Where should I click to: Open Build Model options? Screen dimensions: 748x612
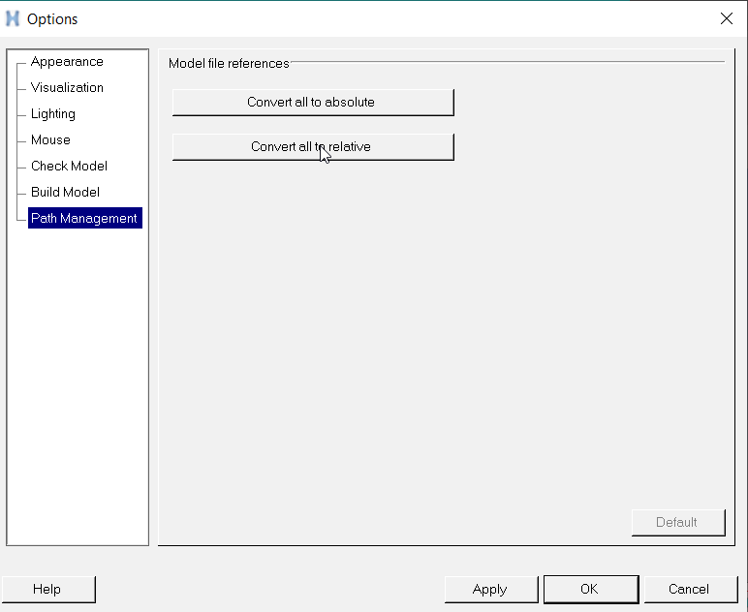click(65, 192)
